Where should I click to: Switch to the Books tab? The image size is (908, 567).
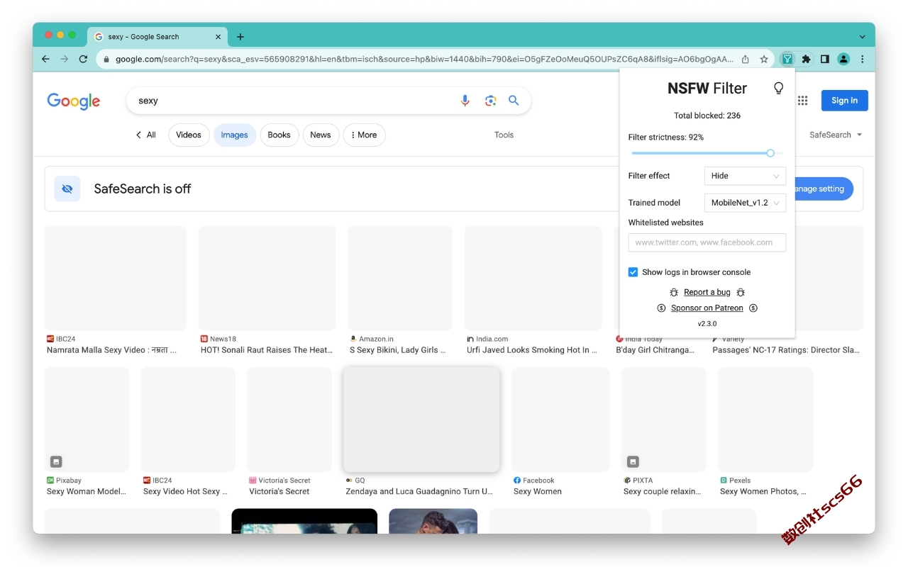coord(279,135)
